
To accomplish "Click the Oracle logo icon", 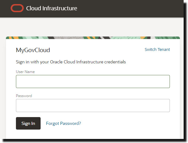I will (x=17, y=8).
